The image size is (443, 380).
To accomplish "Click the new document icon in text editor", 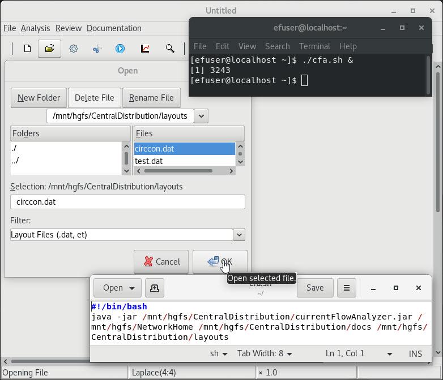I will click(x=154, y=288).
